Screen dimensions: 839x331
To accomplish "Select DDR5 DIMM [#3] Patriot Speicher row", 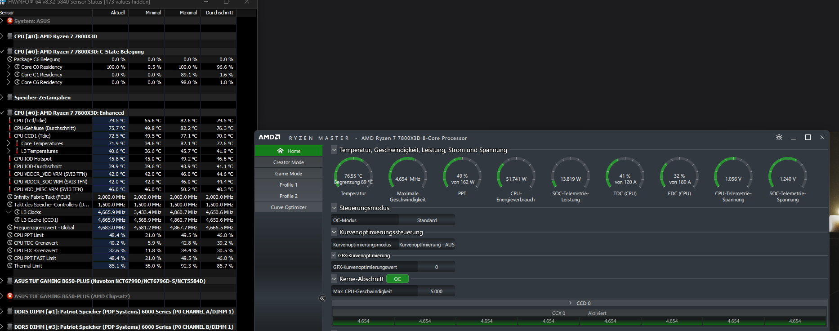I will point(118,327).
